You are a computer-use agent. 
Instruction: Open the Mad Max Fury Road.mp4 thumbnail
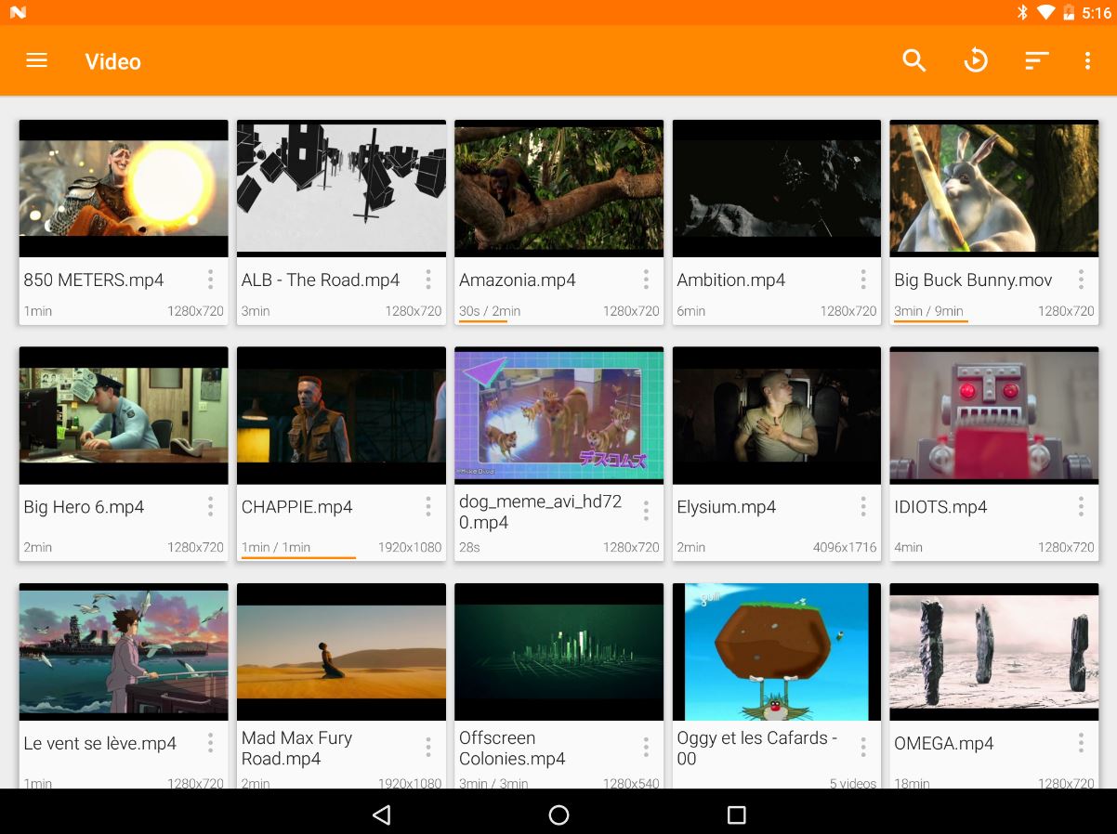(x=341, y=652)
